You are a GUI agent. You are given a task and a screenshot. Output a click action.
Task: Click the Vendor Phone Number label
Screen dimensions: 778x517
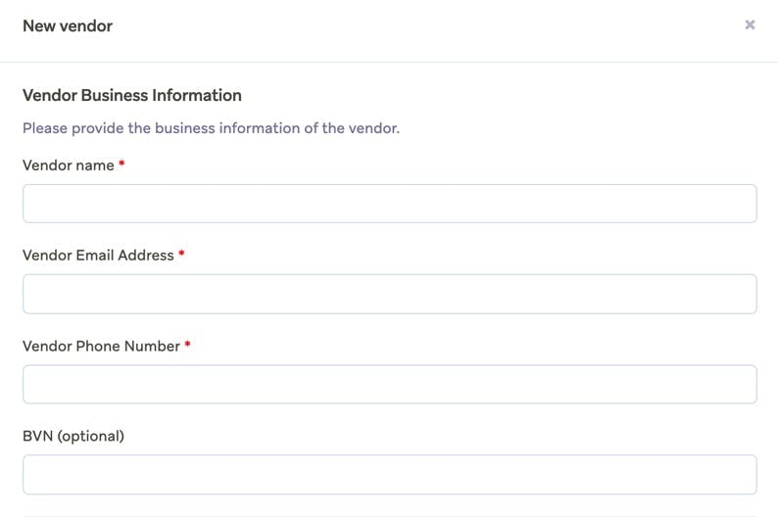coord(101,346)
